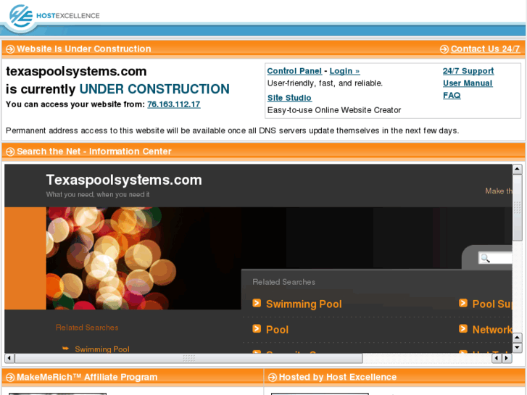Image resolution: width=527 pixels, height=395 pixels.
Task: Click arrow icon beside MakeMeRich Affiliate Program
Action: (x=10, y=378)
